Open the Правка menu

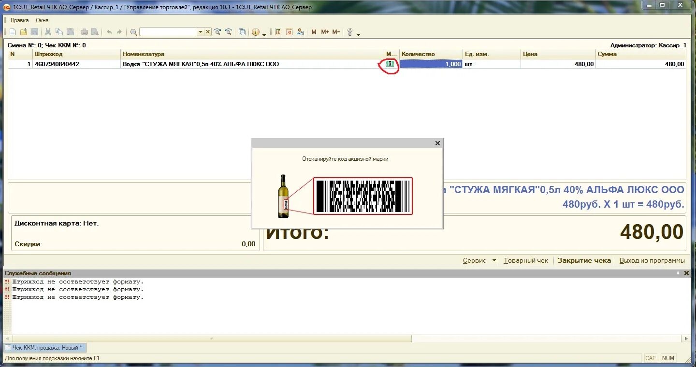click(x=20, y=20)
